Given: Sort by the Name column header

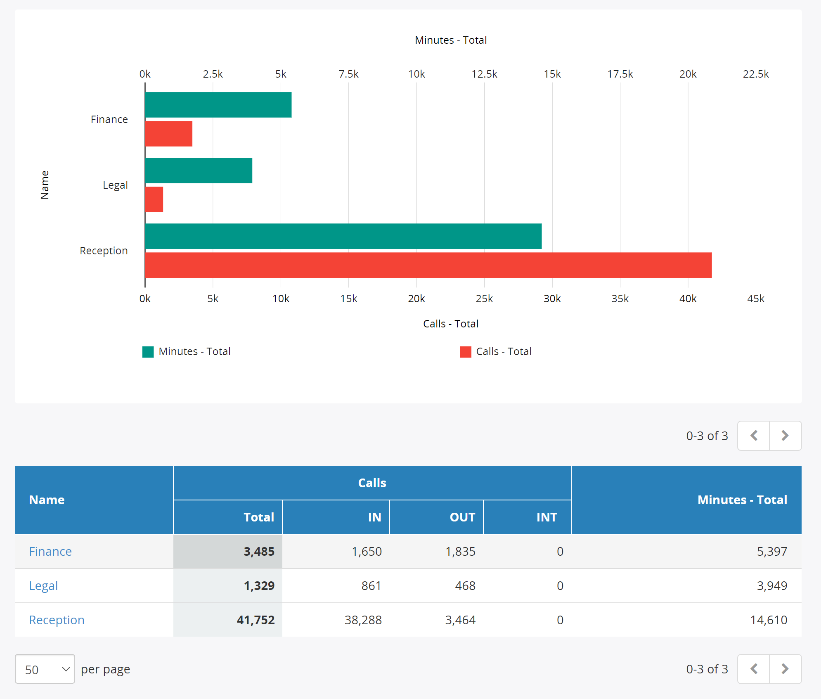Looking at the screenshot, I should (94, 500).
